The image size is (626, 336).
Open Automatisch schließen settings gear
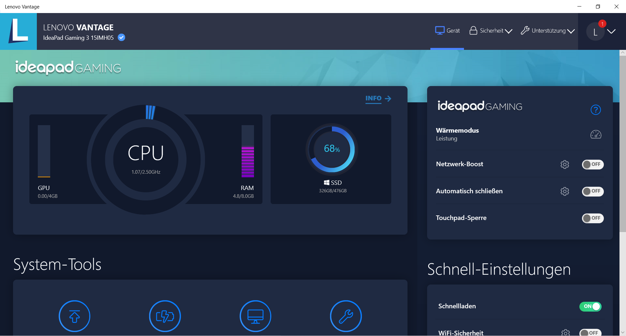pos(565,191)
